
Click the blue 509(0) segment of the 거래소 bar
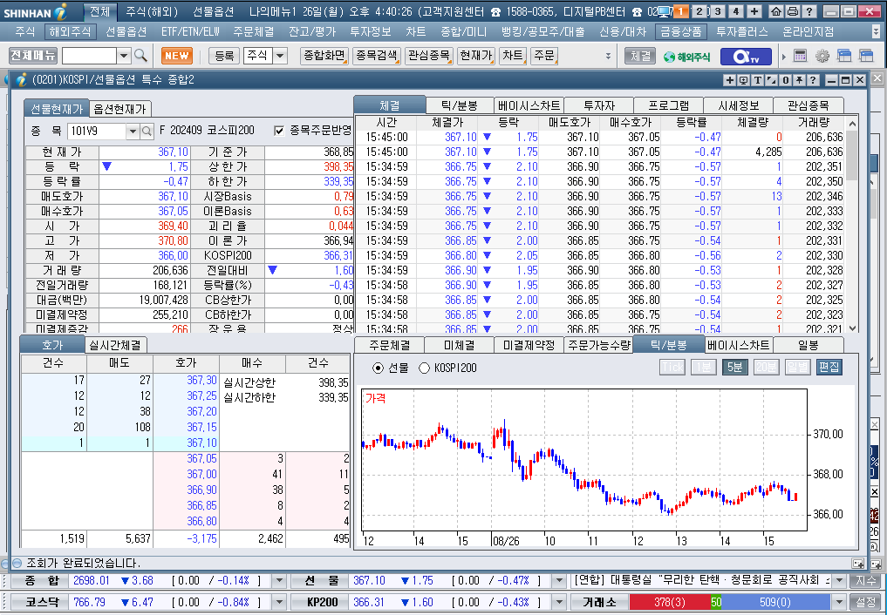pos(775,602)
